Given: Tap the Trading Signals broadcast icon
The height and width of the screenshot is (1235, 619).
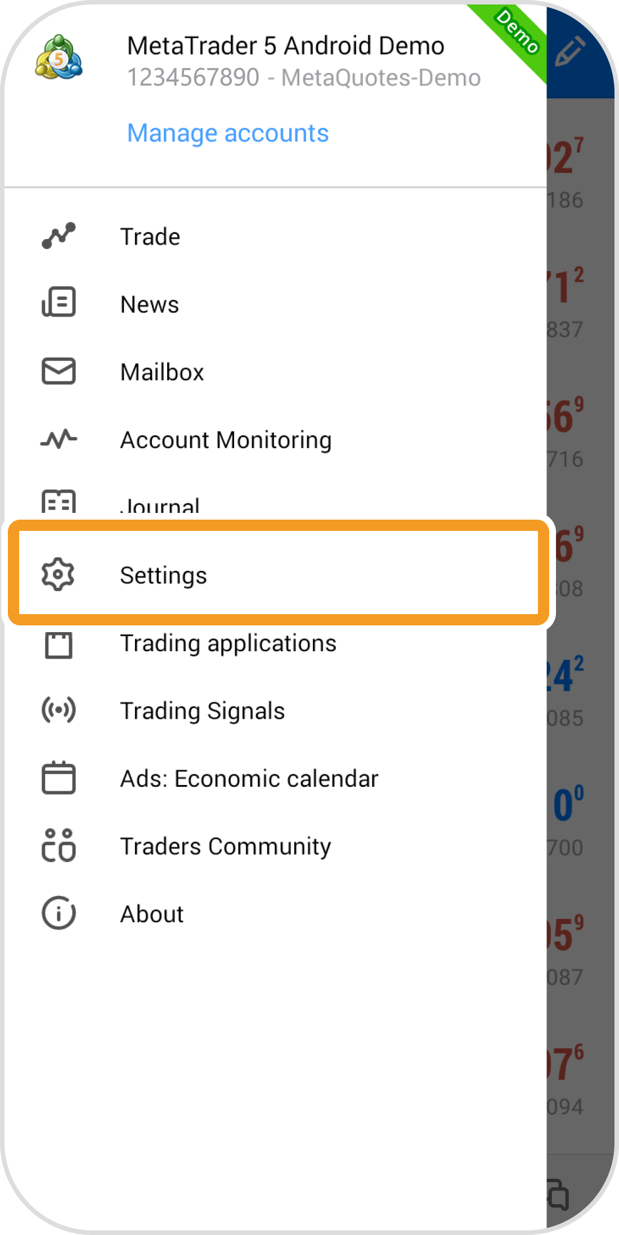Looking at the screenshot, I should 59,710.
